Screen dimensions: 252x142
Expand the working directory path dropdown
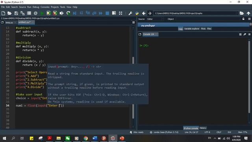(237, 13)
